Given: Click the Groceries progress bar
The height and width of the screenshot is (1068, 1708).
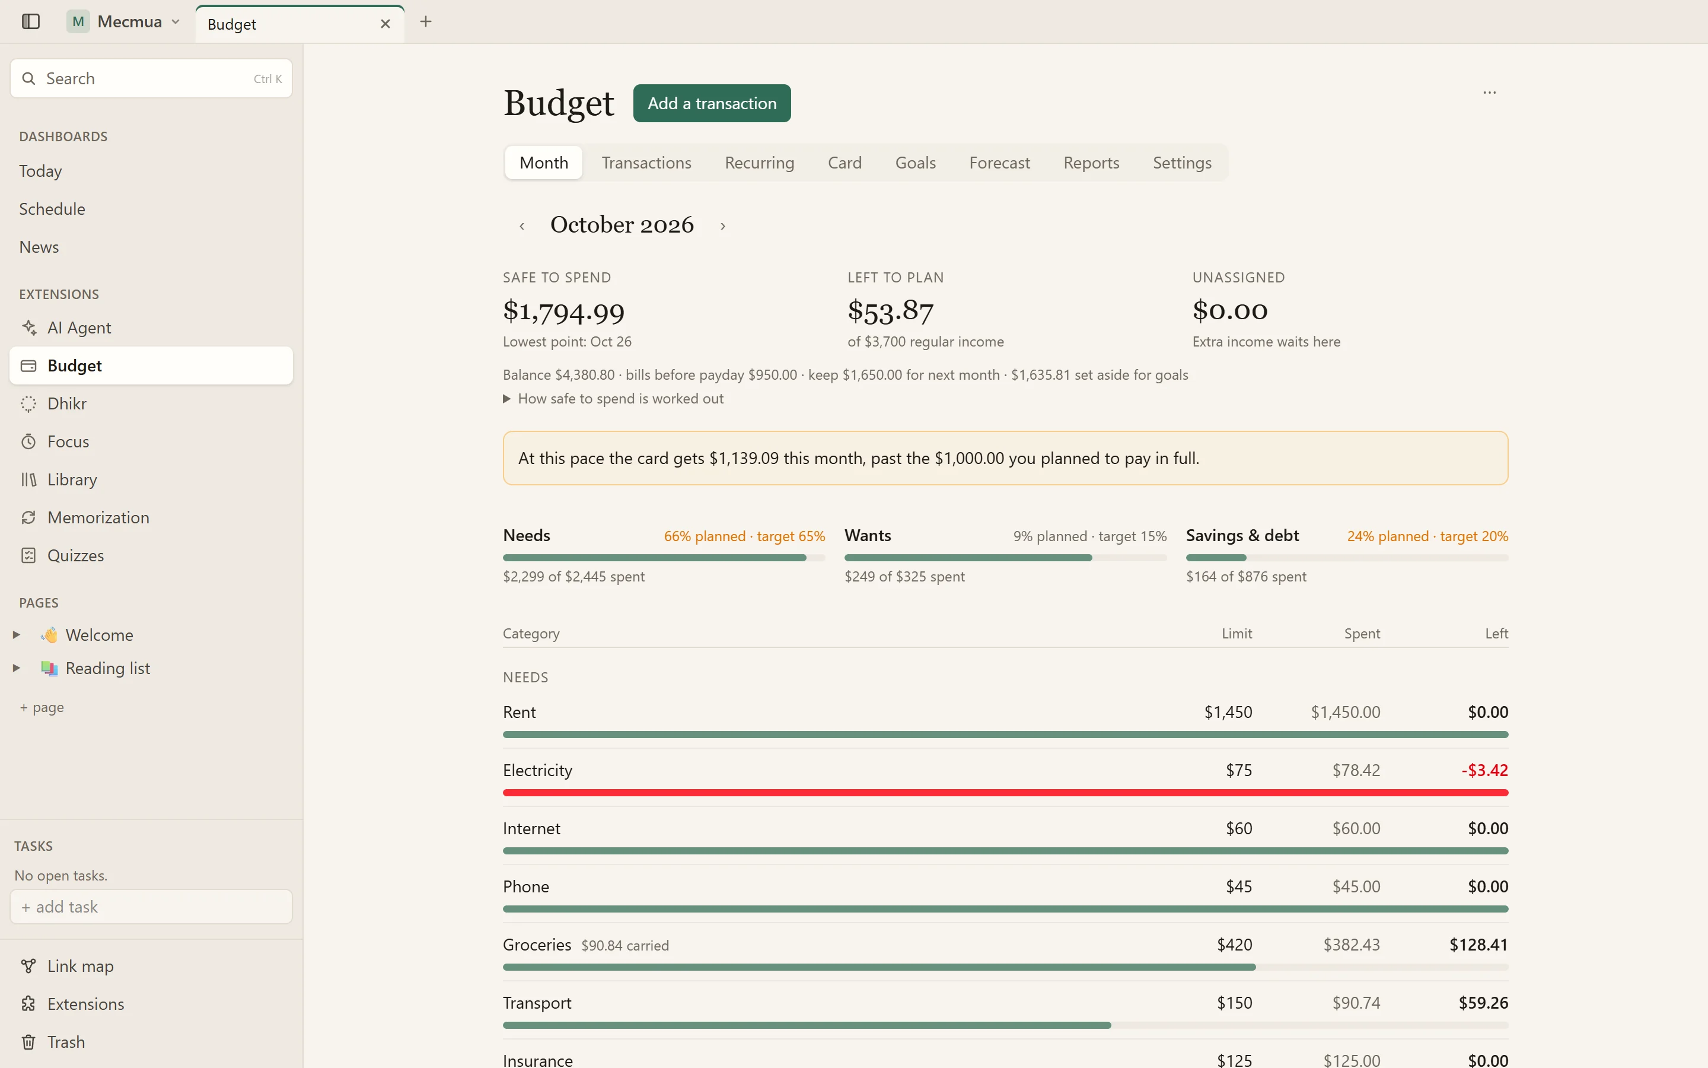Looking at the screenshot, I should (1005, 967).
